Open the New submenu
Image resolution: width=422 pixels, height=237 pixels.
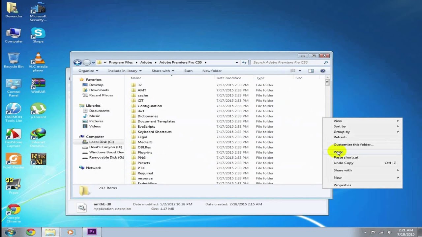coord(362,178)
